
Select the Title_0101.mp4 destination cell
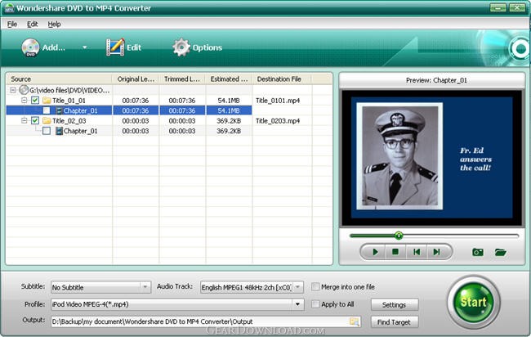point(278,101)
